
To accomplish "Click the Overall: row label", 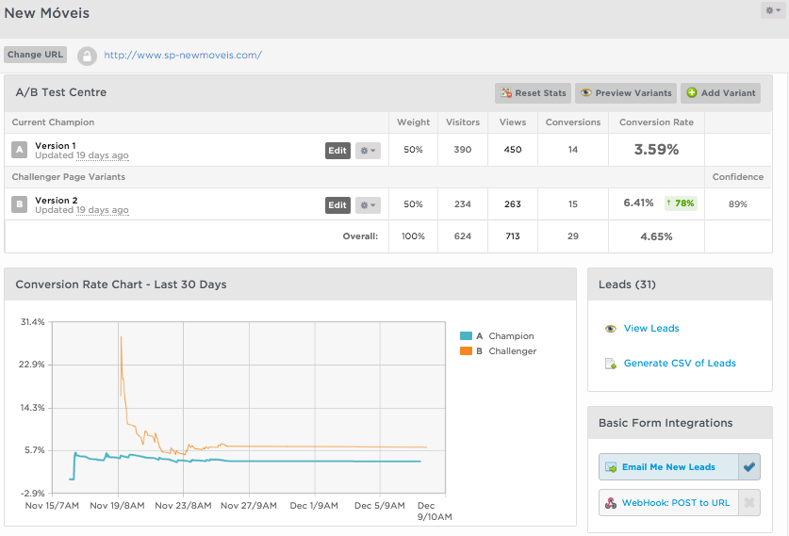I will [360, 236].
